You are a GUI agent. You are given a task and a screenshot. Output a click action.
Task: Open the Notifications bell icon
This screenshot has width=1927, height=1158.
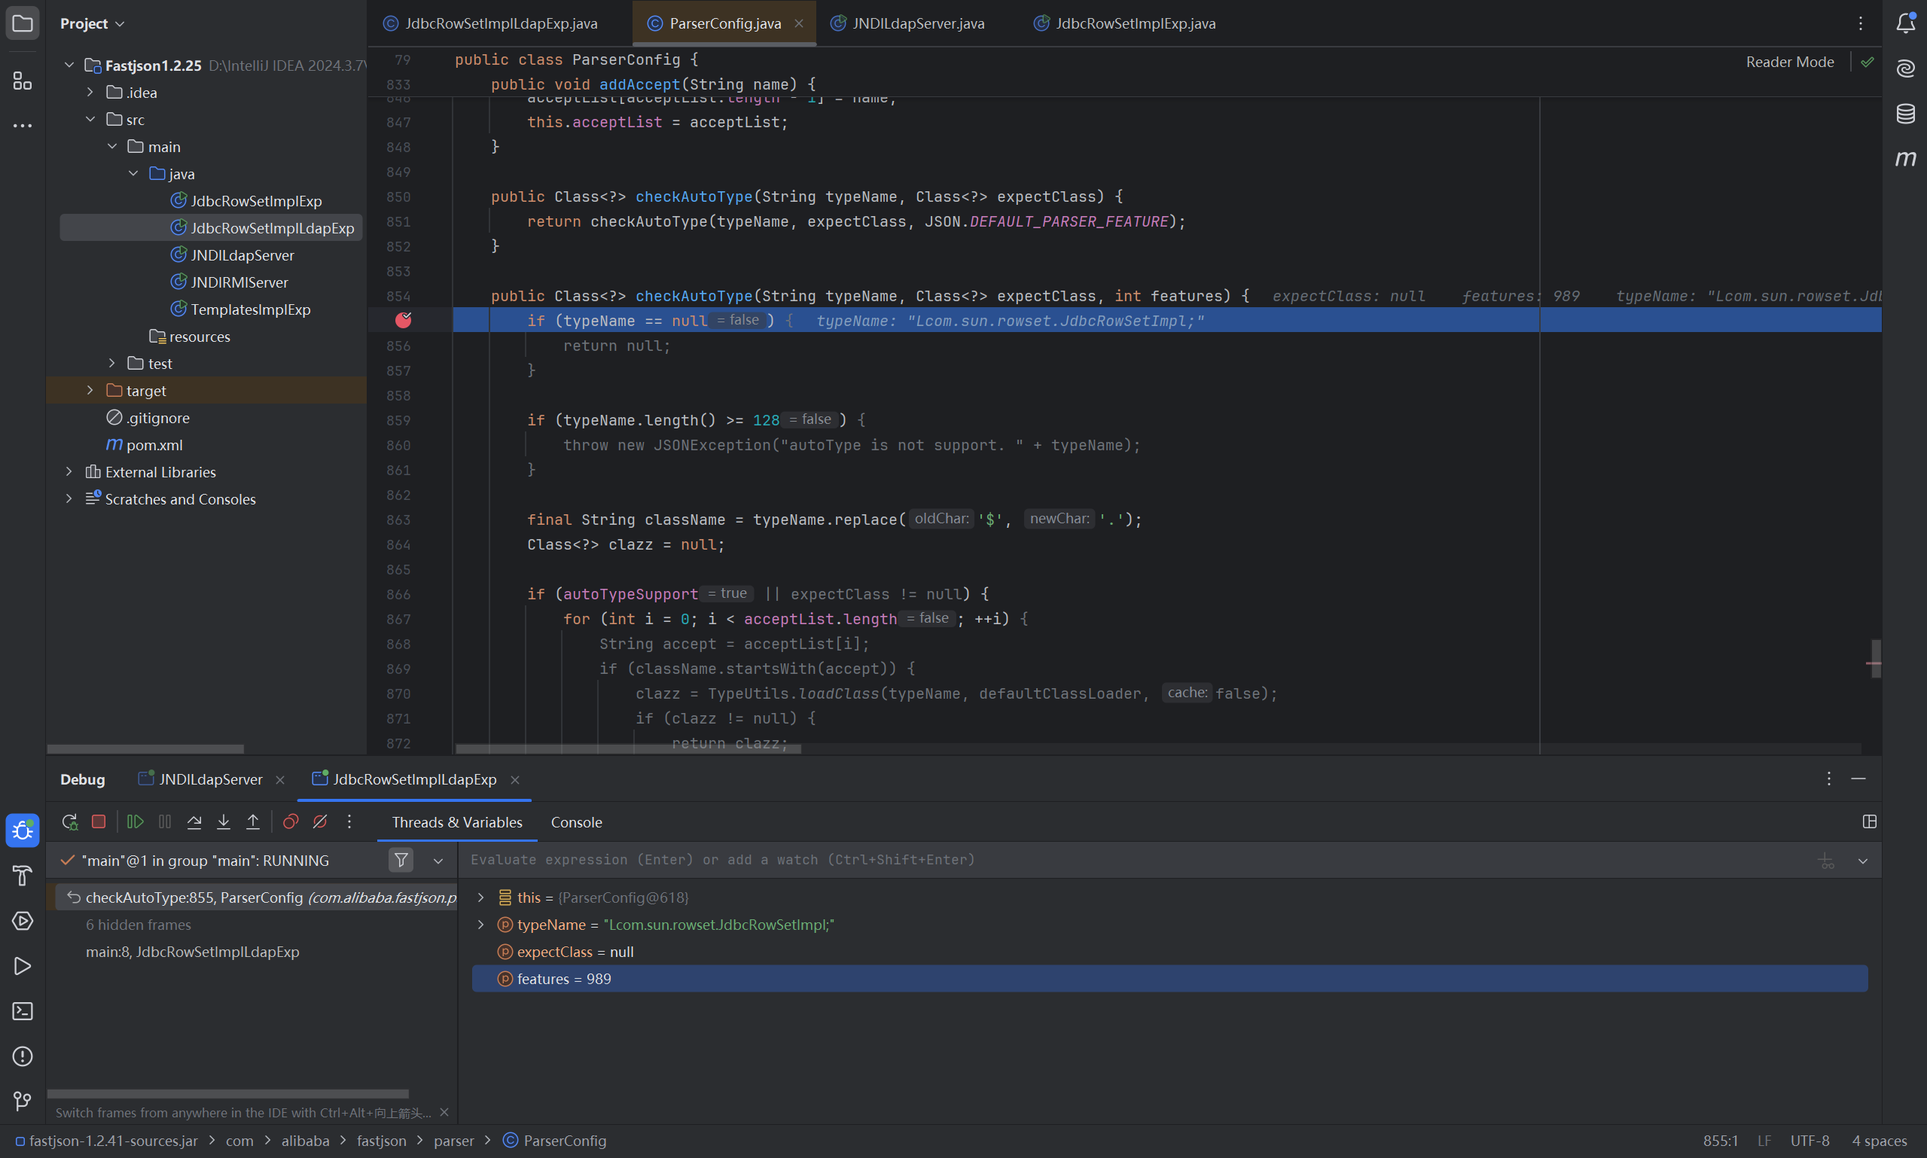point(1905,23)
